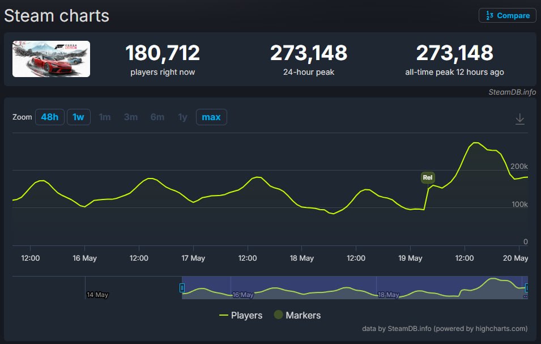Click the Rel release marker on chart
Image resolution: width=541 pixels, height=344 pixels.
pos(428,177)
